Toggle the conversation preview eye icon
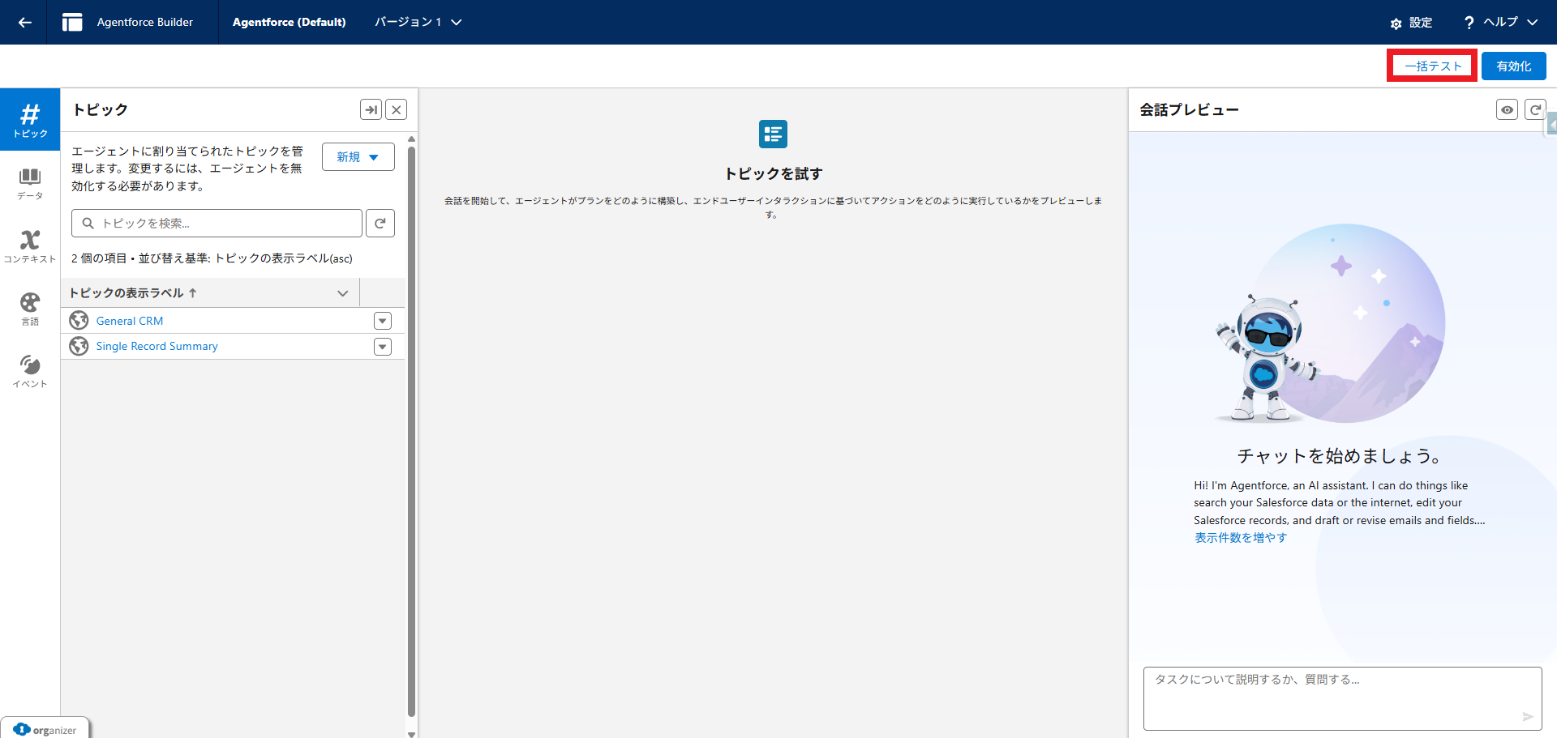The width and height of the screenshot is (1557, 738). point(1507,109)
